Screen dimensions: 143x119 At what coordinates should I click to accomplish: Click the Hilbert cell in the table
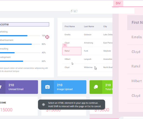(x=67, y=59)
